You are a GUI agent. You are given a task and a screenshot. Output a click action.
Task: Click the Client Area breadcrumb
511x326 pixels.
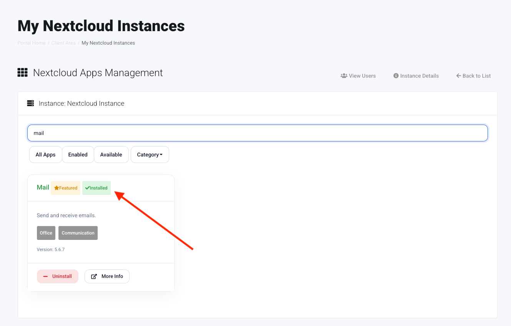coord(64,43)
